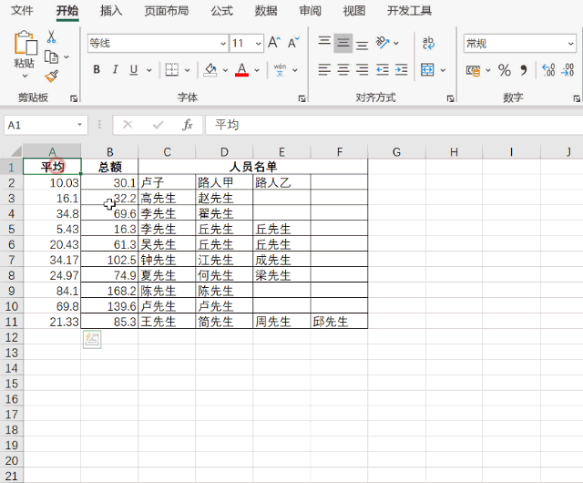This screenshot has height=483, width=583.
Task: Switch to the 插入 tab
Action: [x=111, y=10]
